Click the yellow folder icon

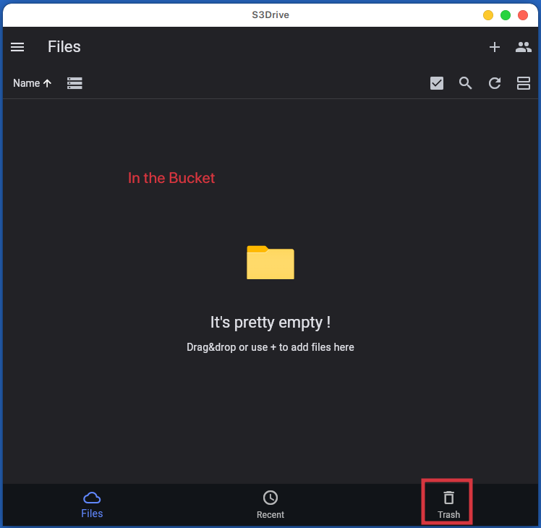click(270, 262)
